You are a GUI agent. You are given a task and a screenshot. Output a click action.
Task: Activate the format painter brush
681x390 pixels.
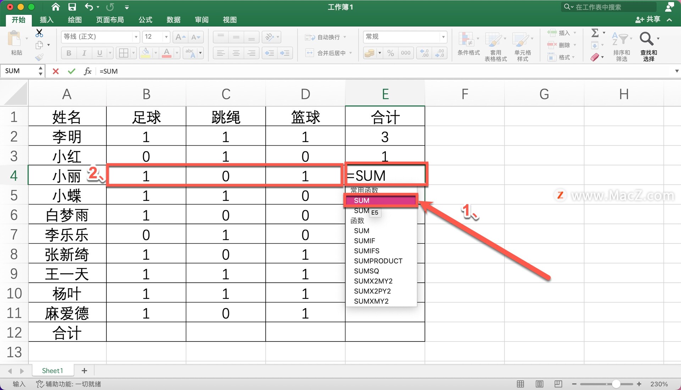tap(39, 57)
